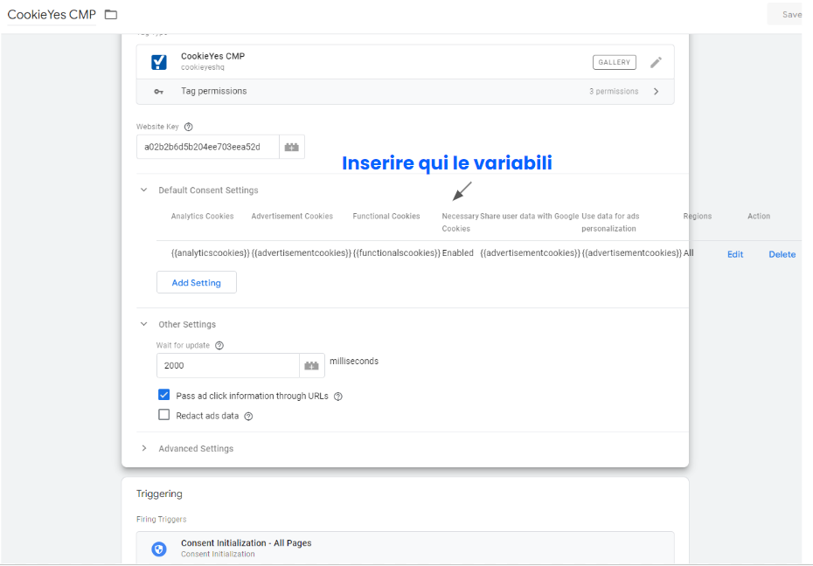
Task: Click the Delete link on the consent row
Action: pos(782,254)
